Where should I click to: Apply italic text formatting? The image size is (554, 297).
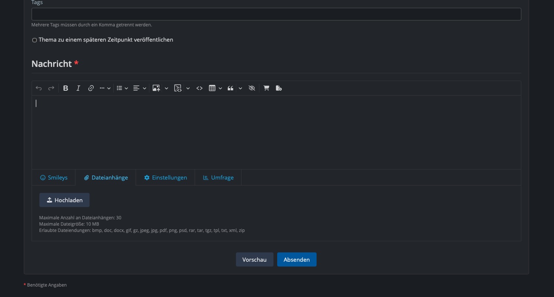78,88
